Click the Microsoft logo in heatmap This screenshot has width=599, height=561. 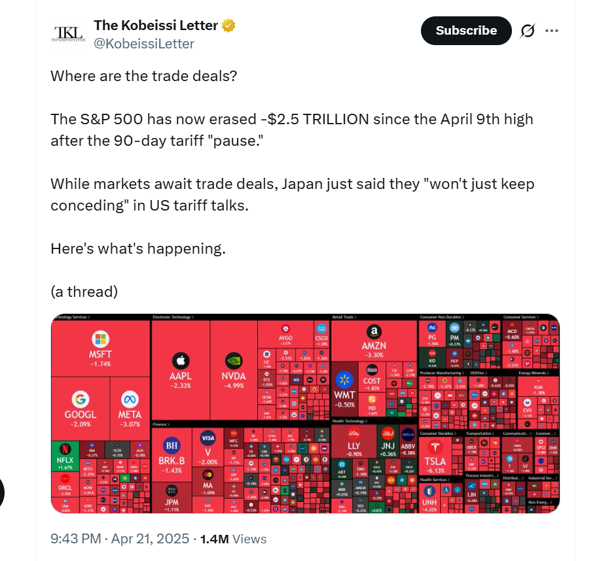100,339
